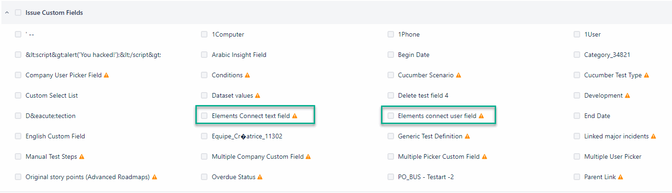Click the PO_BUS - Testart -2 label

(426, 177)
